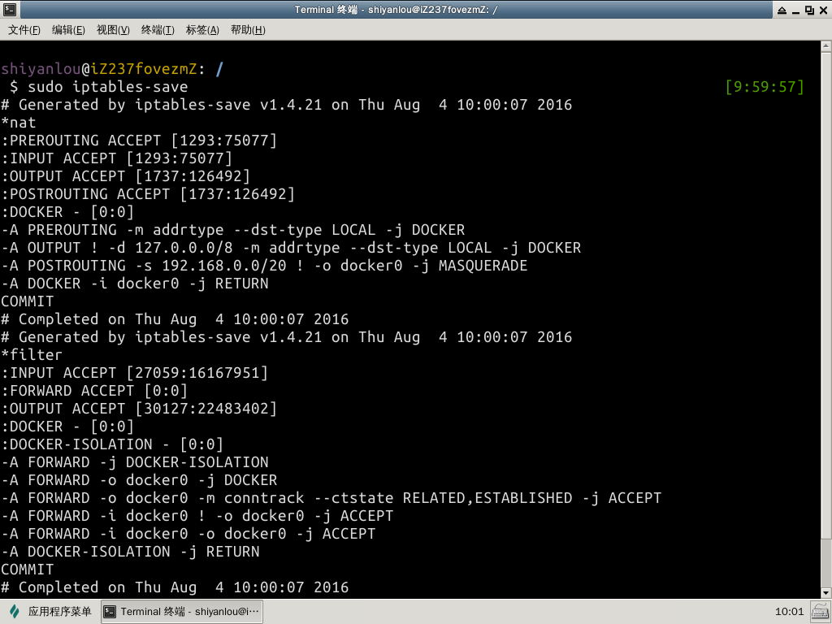
Task: Minimize the Terminal window
Action: [x=795, y=10]
